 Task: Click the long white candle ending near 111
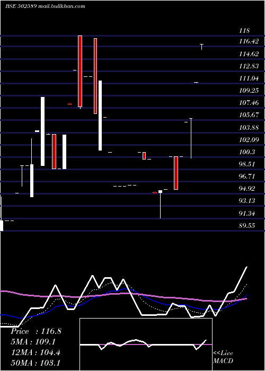coord(100,116)
